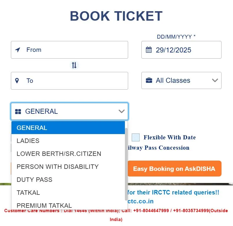Choose PREMIUM TATKAL quota option
The height and width of the screenshot is (226, 233).
(44, 205)
